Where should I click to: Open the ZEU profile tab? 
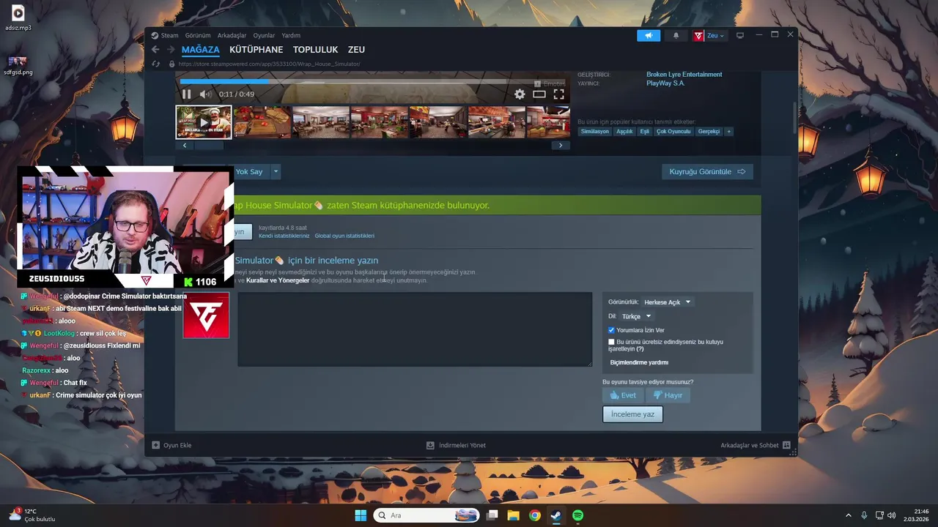pyautogui.click(x=356, y=50)
